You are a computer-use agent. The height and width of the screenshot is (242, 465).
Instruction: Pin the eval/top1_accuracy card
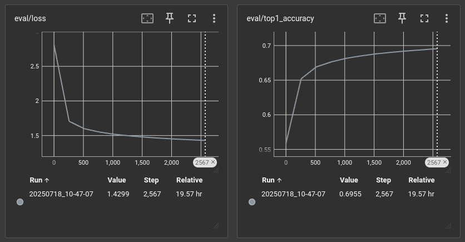402,18
